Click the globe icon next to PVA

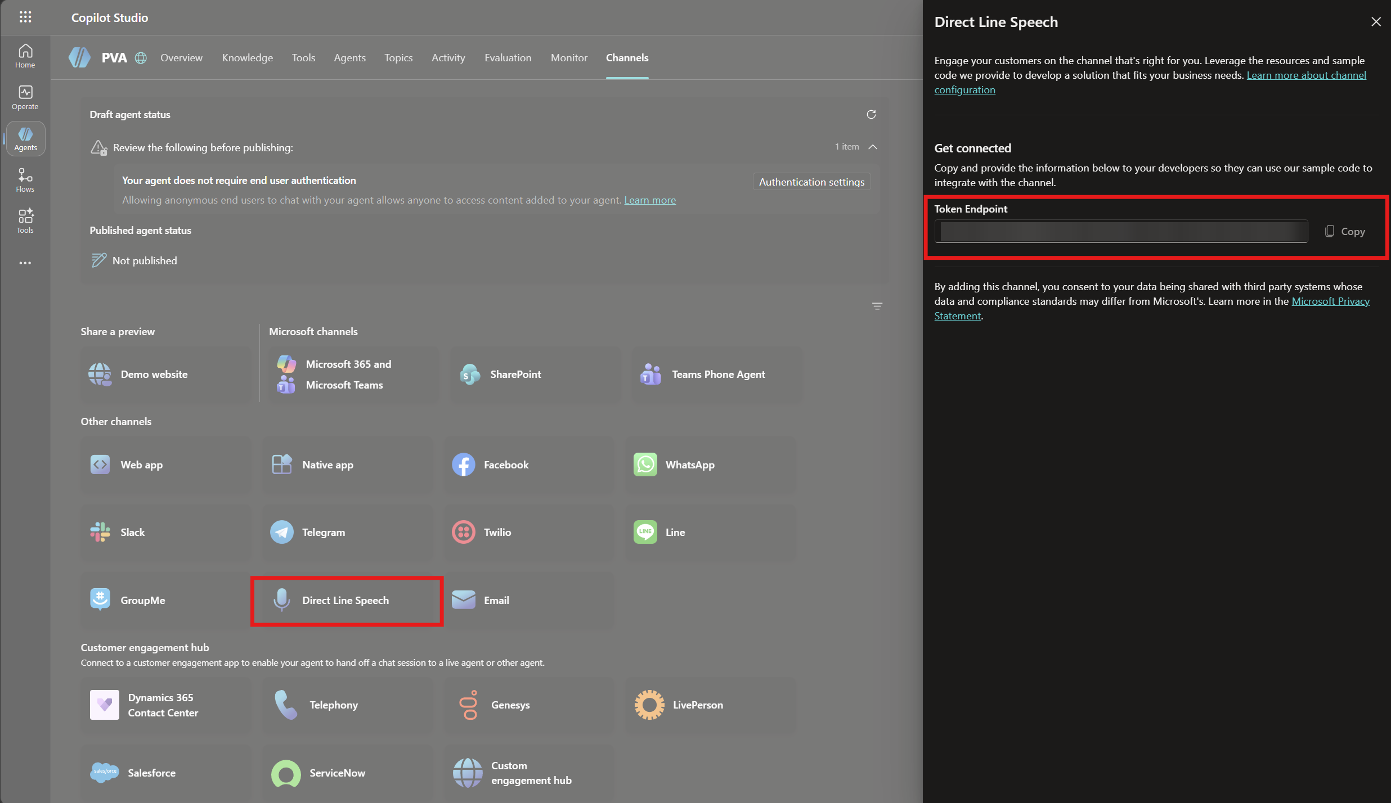click(141, 58)
